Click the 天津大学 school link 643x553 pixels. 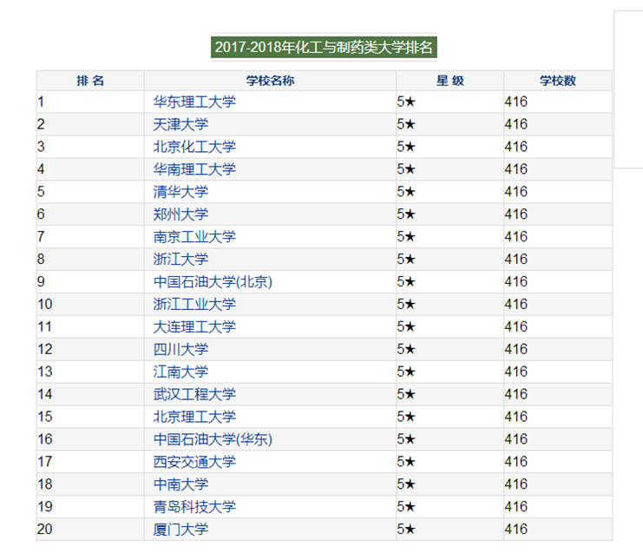click(x=180, y=124)
